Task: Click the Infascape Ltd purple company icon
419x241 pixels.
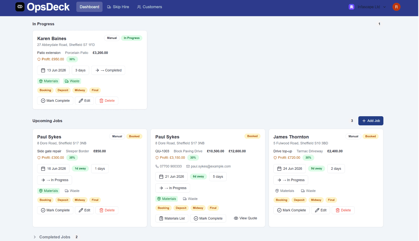Action: pos(351,7)
